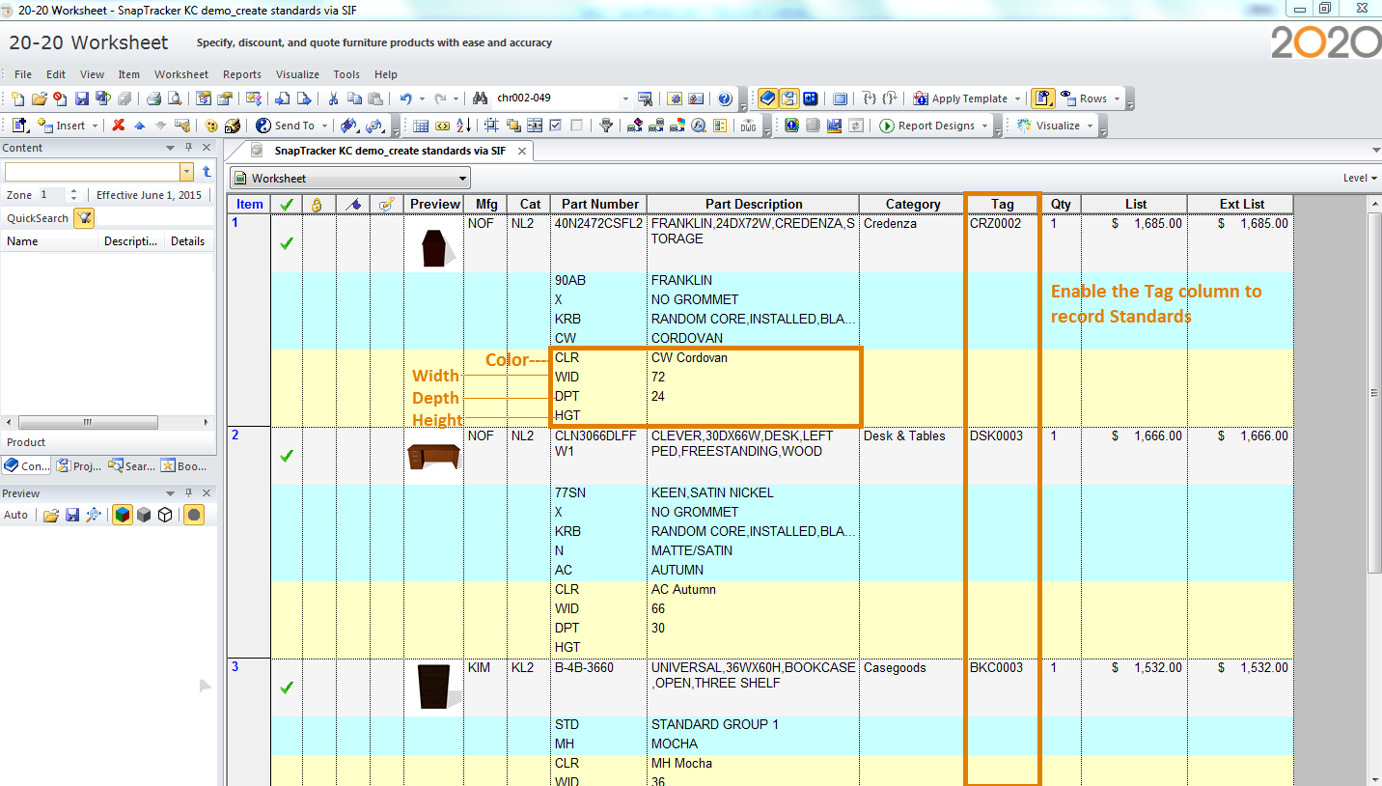Click the Zone number stepper arrows
1382x786 pixels.
point(74,195)
